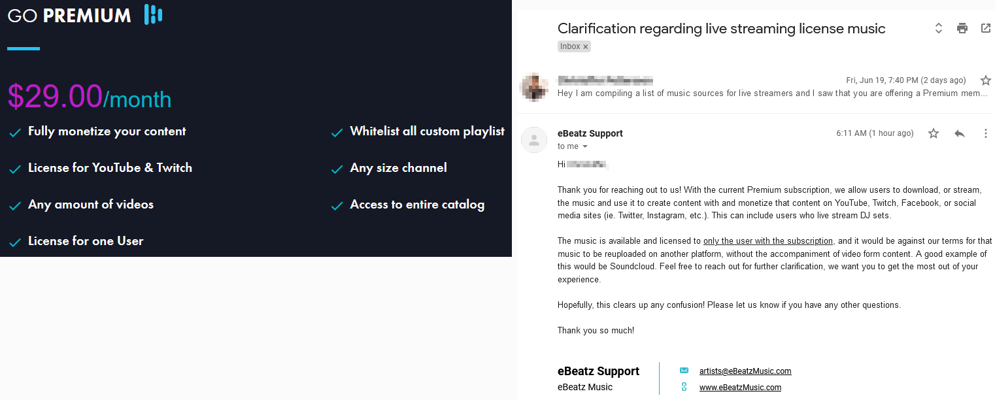This screenshot has height=400, width=995.
Task: Click the Inbox label tag
Action: point(569,46)
